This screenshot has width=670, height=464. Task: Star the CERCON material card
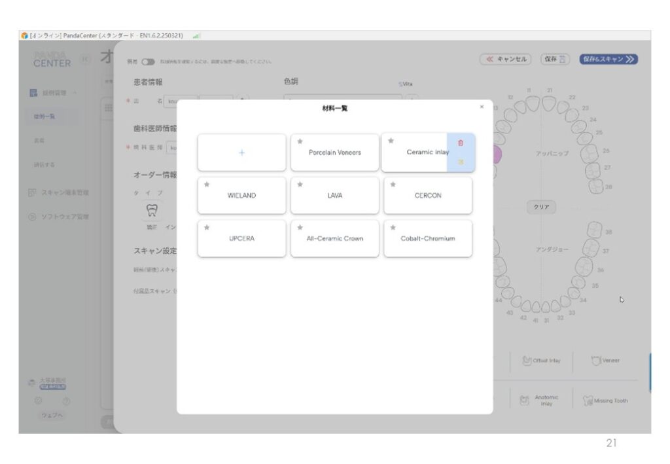point(393,185)
